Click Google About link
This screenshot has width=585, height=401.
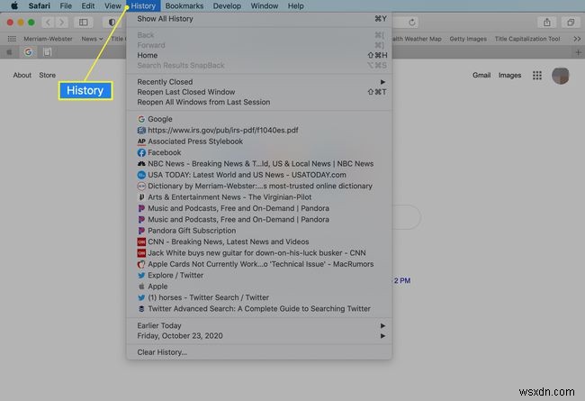coord(22,75)
